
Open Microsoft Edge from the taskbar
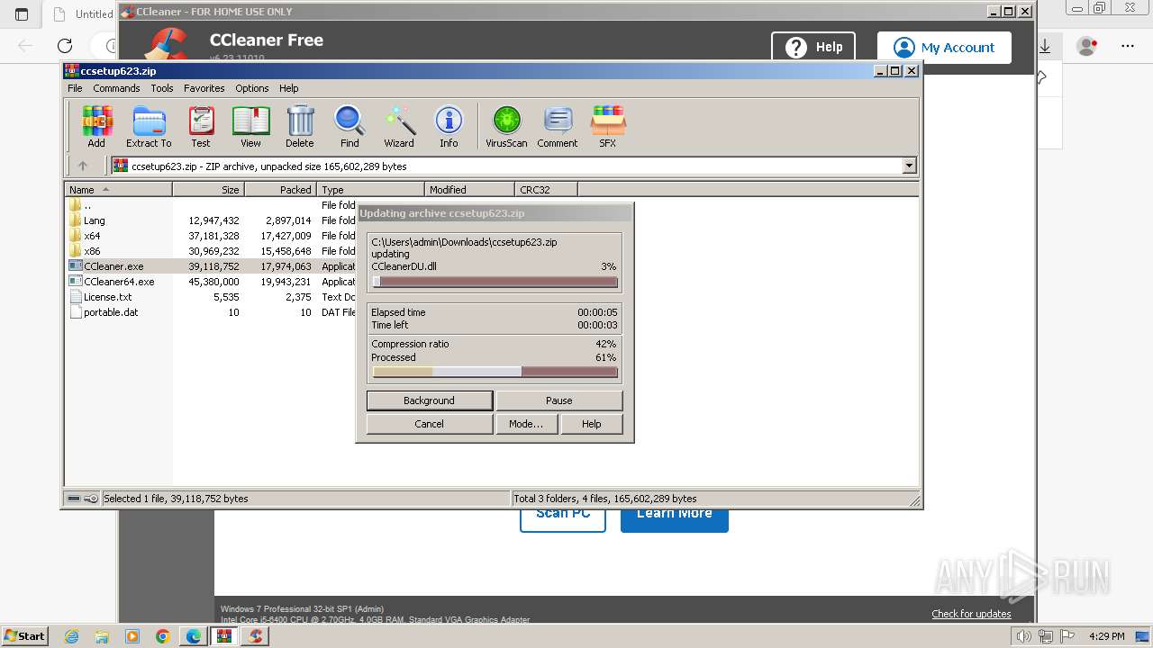pos(194,636)
